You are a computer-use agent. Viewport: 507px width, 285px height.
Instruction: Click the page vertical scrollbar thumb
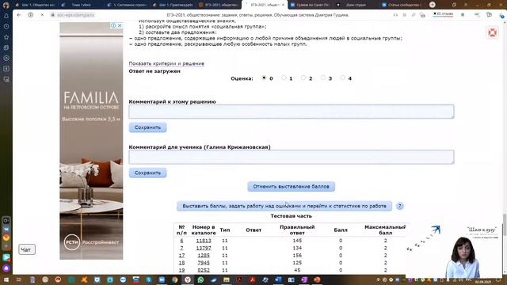tap(504, 225)
